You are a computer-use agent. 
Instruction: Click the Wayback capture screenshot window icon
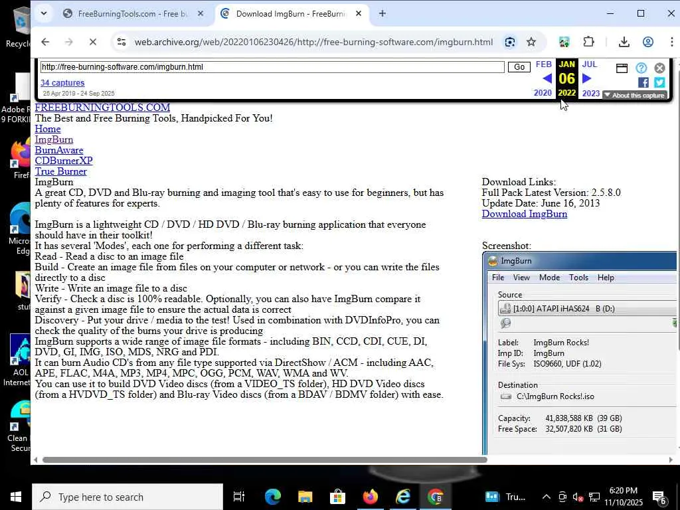pos(622,68)
